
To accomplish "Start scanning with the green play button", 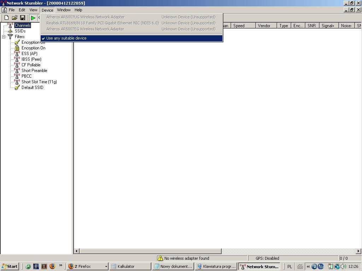I will click(x=33, y=18).
